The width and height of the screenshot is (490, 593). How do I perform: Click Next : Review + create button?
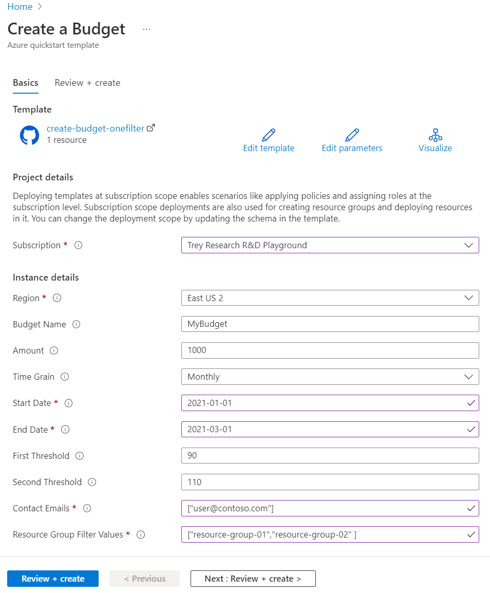point(253,579)
